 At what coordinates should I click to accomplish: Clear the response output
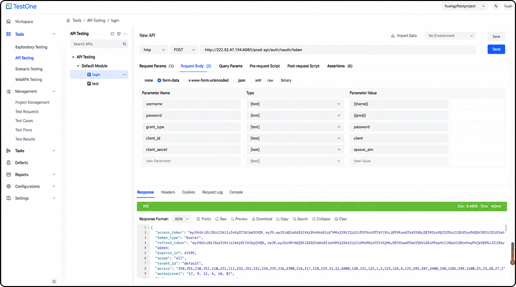pyautogui.click(x=341, y=219)
